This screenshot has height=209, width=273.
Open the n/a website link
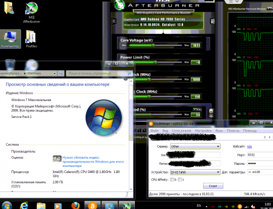point(250,147)
